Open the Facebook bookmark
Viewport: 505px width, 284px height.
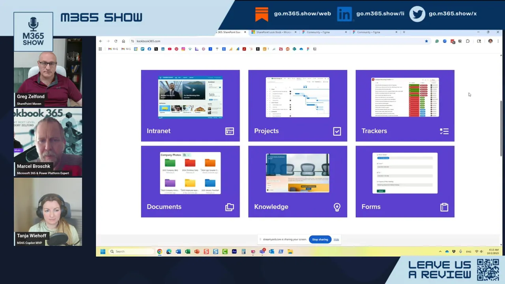149,49
